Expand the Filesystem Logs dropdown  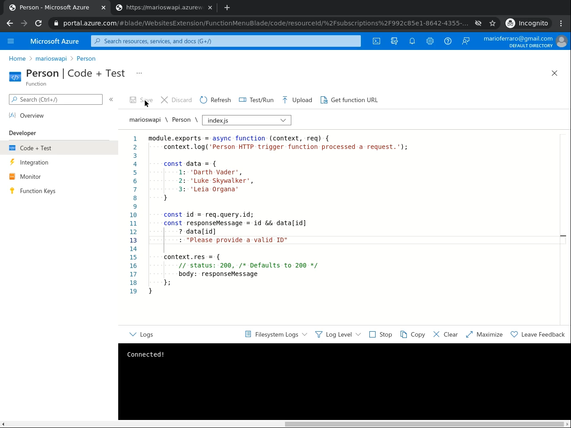(276, 334)
